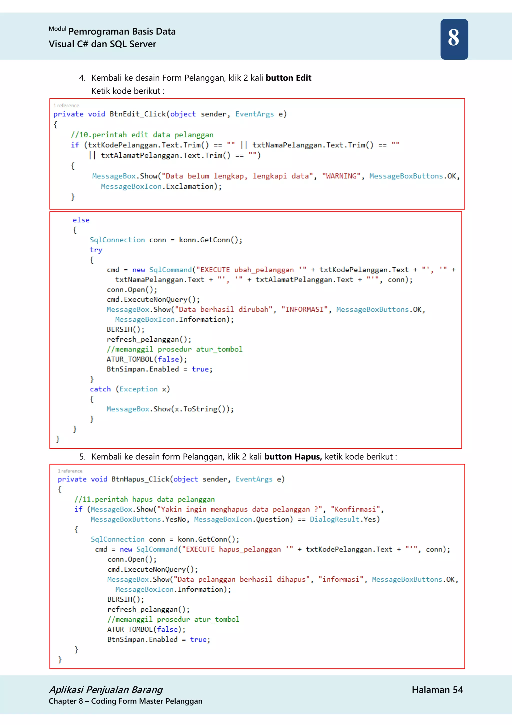512x725 pixels.
Task: Click 'MessageBox.Show(x.ToString());' line
Action: coord(170,409)
